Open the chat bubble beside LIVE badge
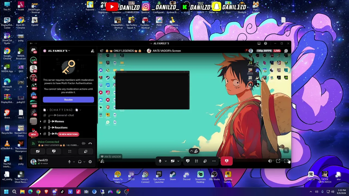 286,51
